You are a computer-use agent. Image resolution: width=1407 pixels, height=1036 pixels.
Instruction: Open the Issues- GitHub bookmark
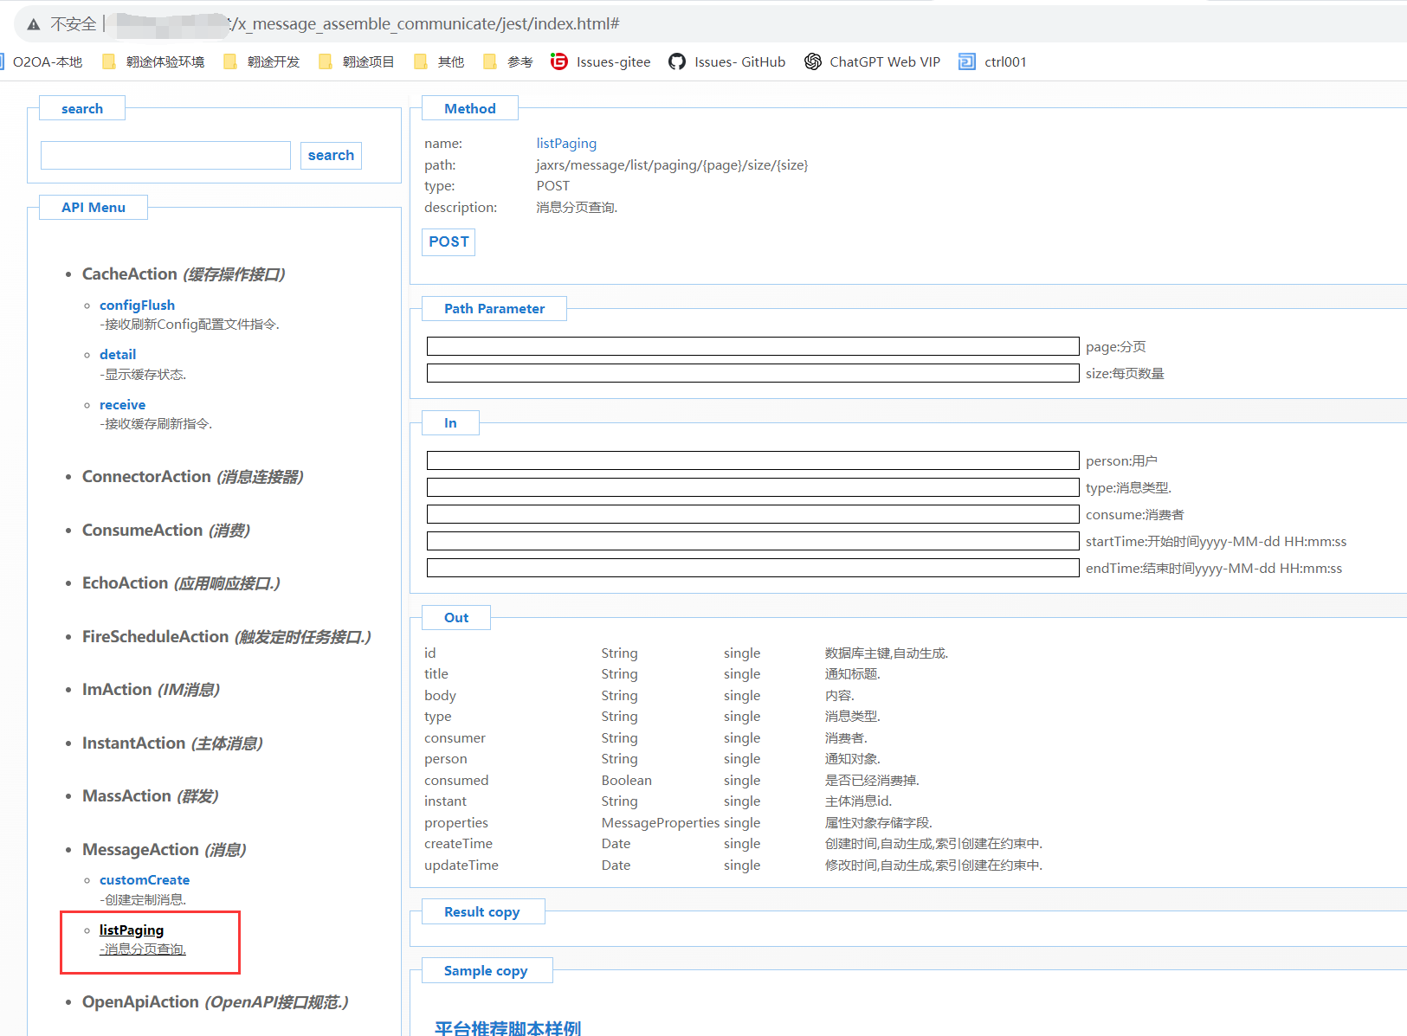coord(726,61)
